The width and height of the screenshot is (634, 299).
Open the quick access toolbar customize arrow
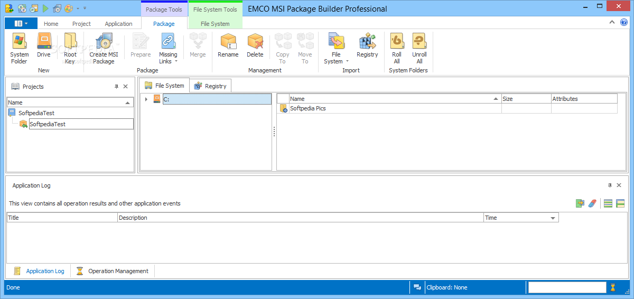85,8
